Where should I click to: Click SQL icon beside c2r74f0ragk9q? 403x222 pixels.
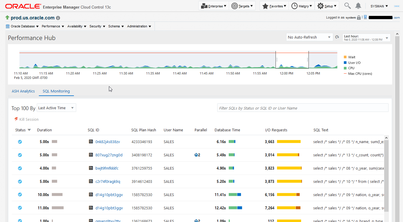(x=91, y=181)
